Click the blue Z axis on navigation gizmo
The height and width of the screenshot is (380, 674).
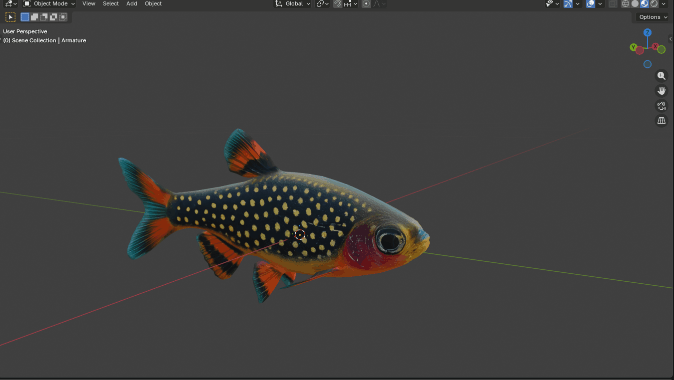point(648,32)
